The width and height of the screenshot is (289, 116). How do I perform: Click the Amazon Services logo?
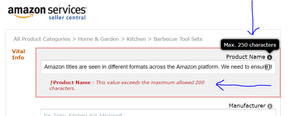point(47,12)
